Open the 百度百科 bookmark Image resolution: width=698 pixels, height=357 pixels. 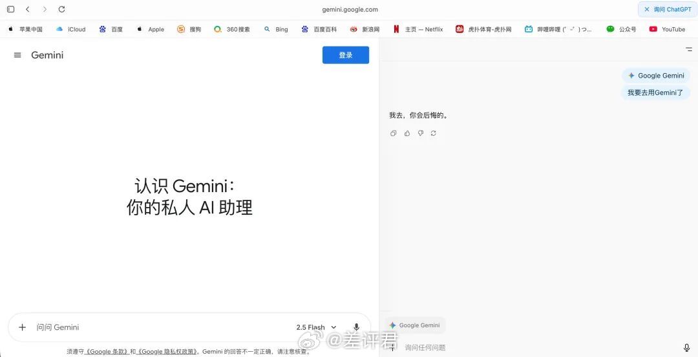319,29
